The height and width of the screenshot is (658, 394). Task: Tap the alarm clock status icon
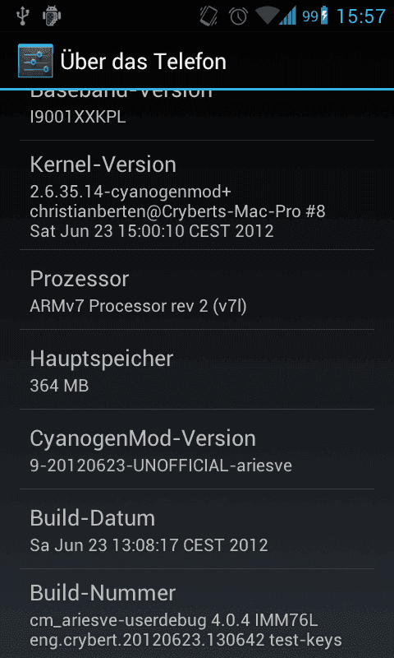coord(238,16)
